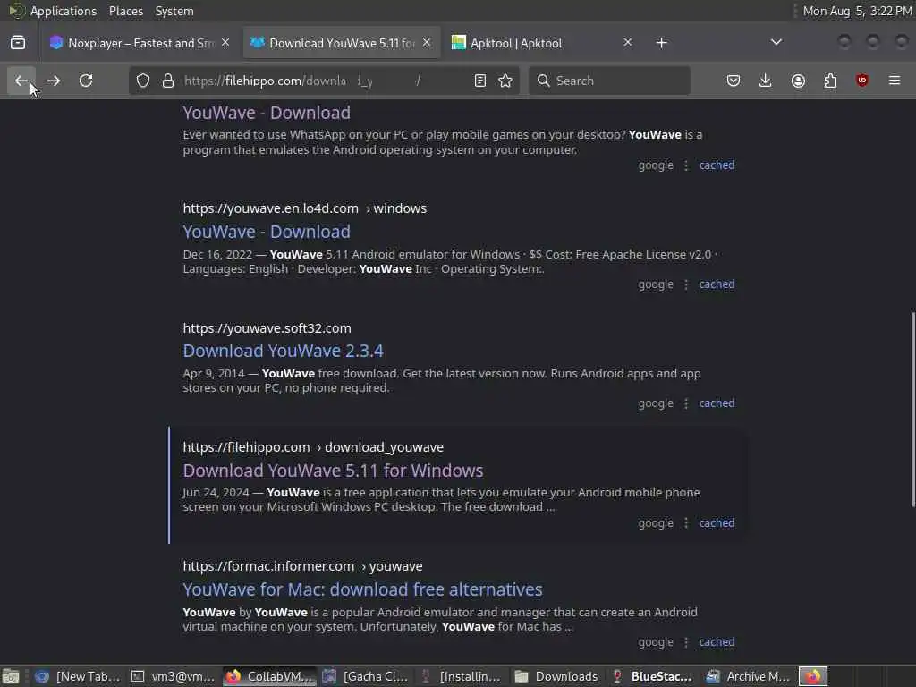Screen dimensions: 916x687
Task: Open the downloads panel
Action: coord(766,81)
